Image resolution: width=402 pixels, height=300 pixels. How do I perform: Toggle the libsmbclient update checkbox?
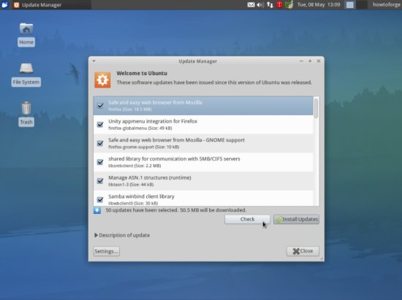100,162
